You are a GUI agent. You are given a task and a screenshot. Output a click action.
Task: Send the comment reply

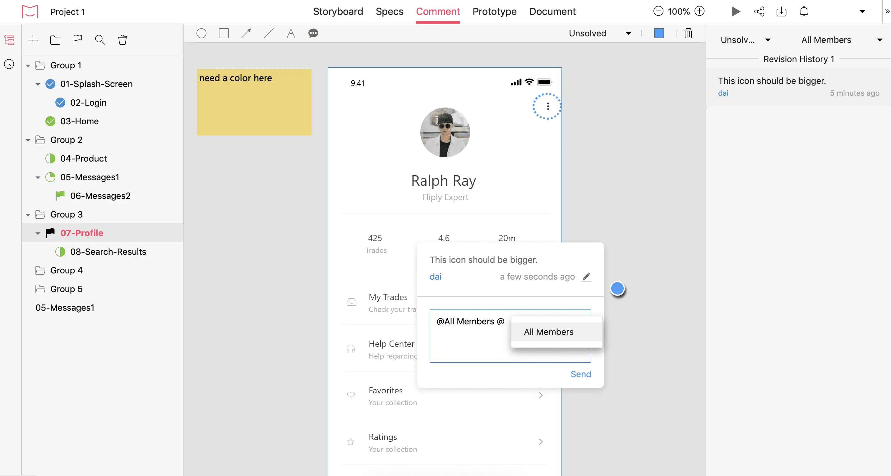(580, 374)
